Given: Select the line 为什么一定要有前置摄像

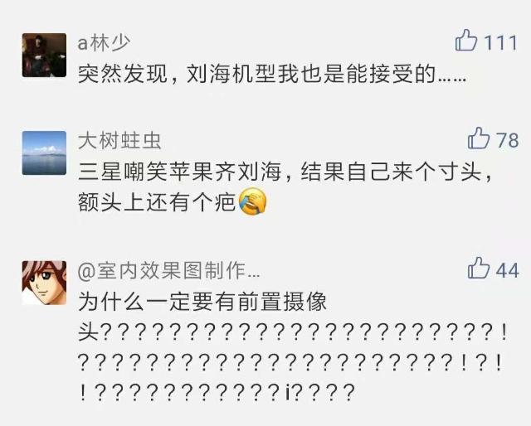Looking at the screenshot, I should tap(202, 302).
